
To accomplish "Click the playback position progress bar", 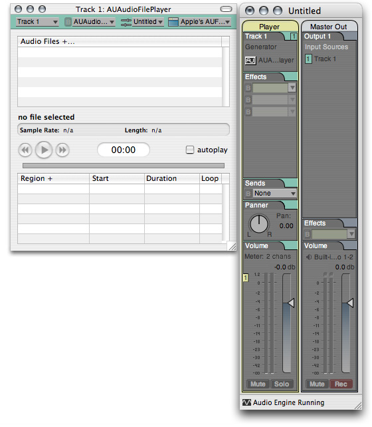I will [x=124, y=166].
